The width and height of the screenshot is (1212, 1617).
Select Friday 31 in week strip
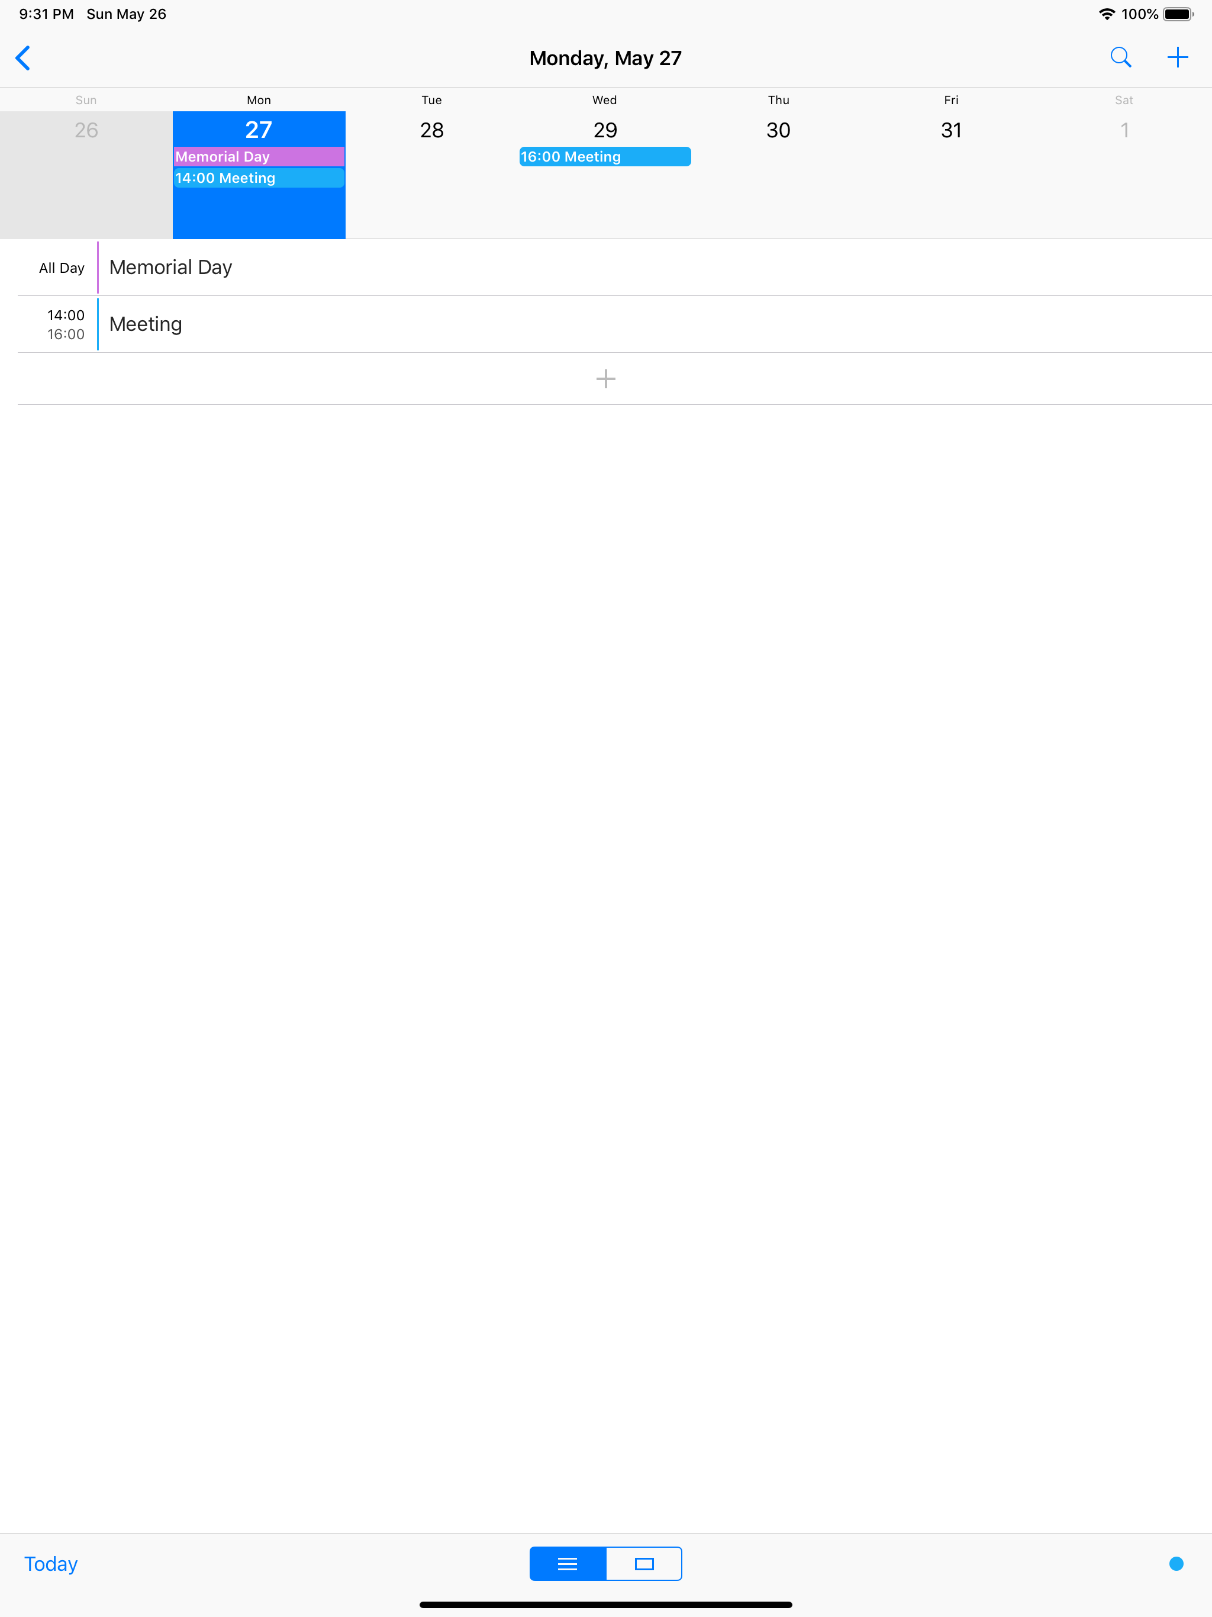[x=951, y=175]
